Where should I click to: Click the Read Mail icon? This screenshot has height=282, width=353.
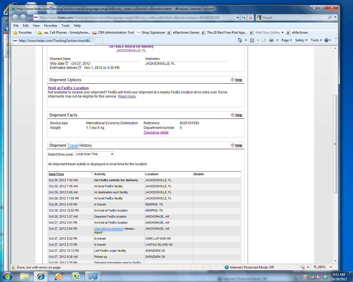[264, 40]
